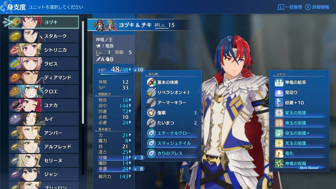The height and width of the screenshot is (189, 336).
Task: Select the エターナルクロー dragon stone item
Action: click(x=171, y=133)
